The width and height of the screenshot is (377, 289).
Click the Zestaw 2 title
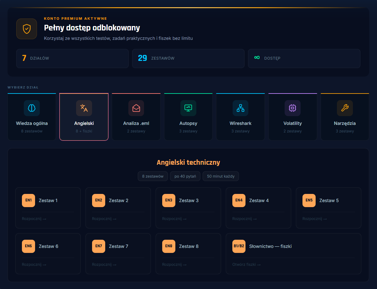(119, 201)
